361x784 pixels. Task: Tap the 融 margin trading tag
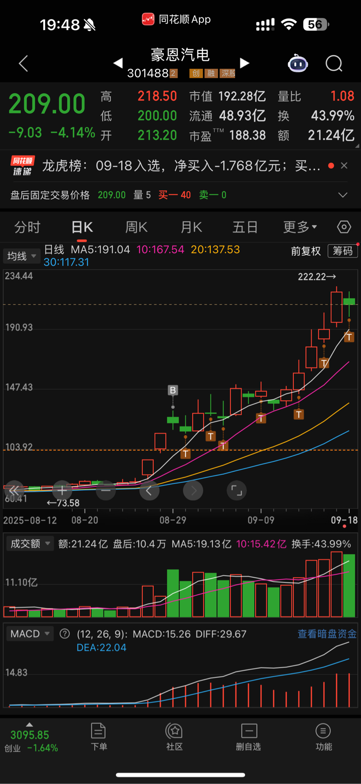212,73
